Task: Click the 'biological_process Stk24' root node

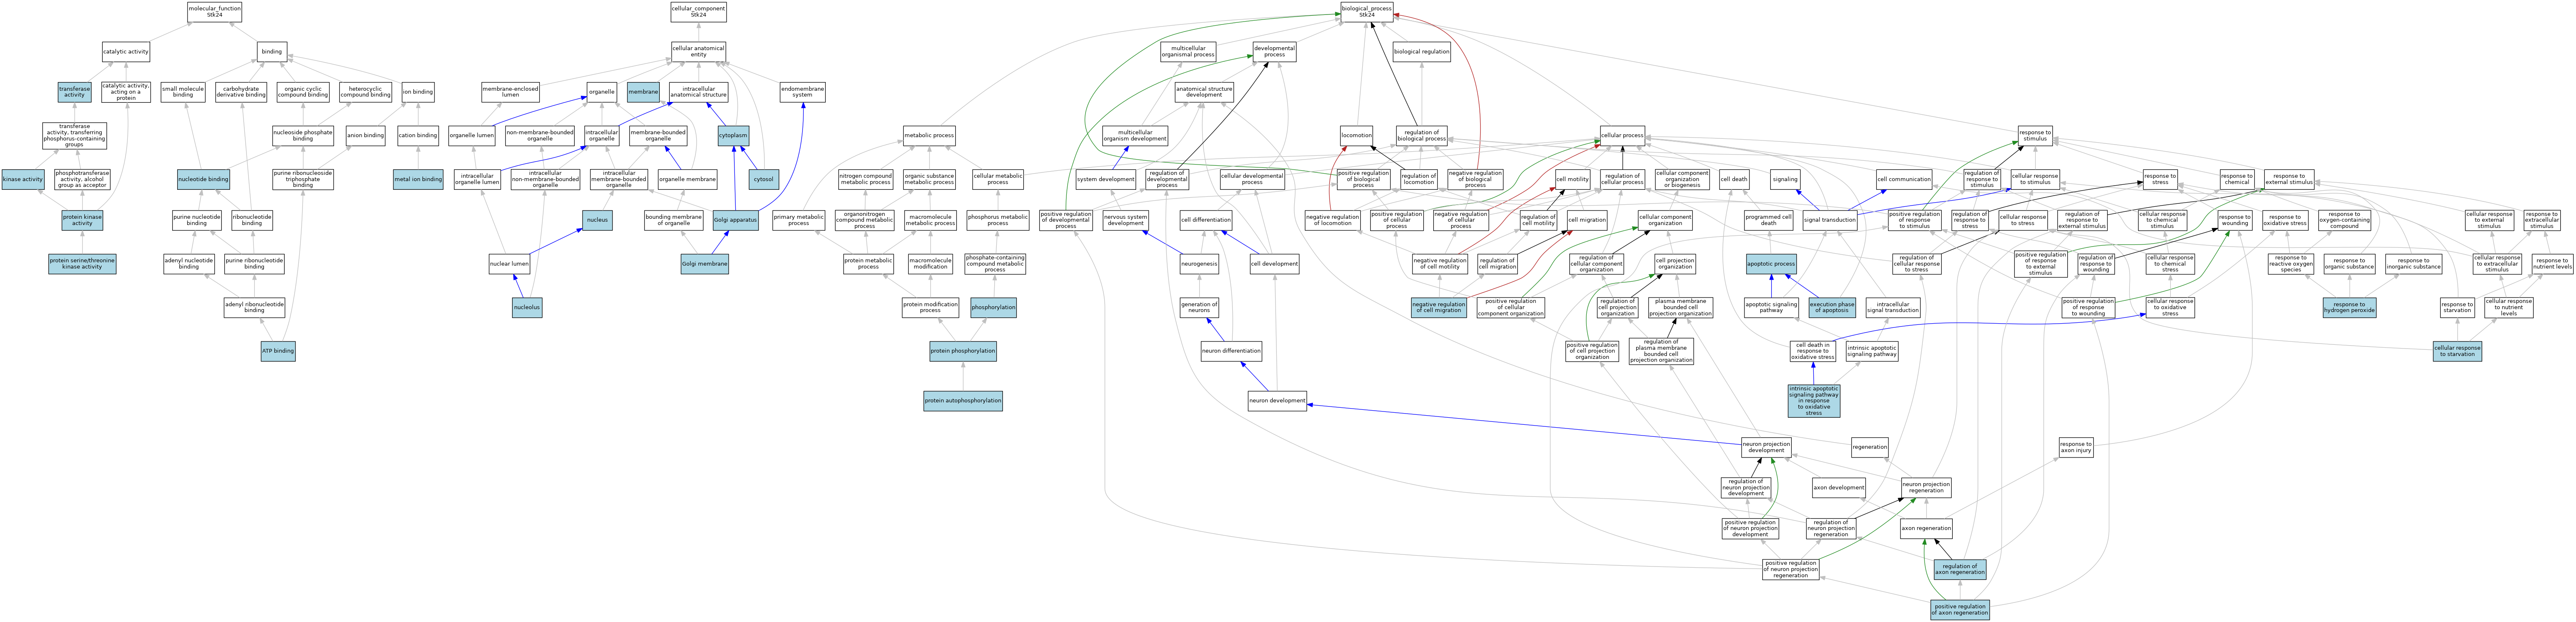Action: click(1366, 11)
